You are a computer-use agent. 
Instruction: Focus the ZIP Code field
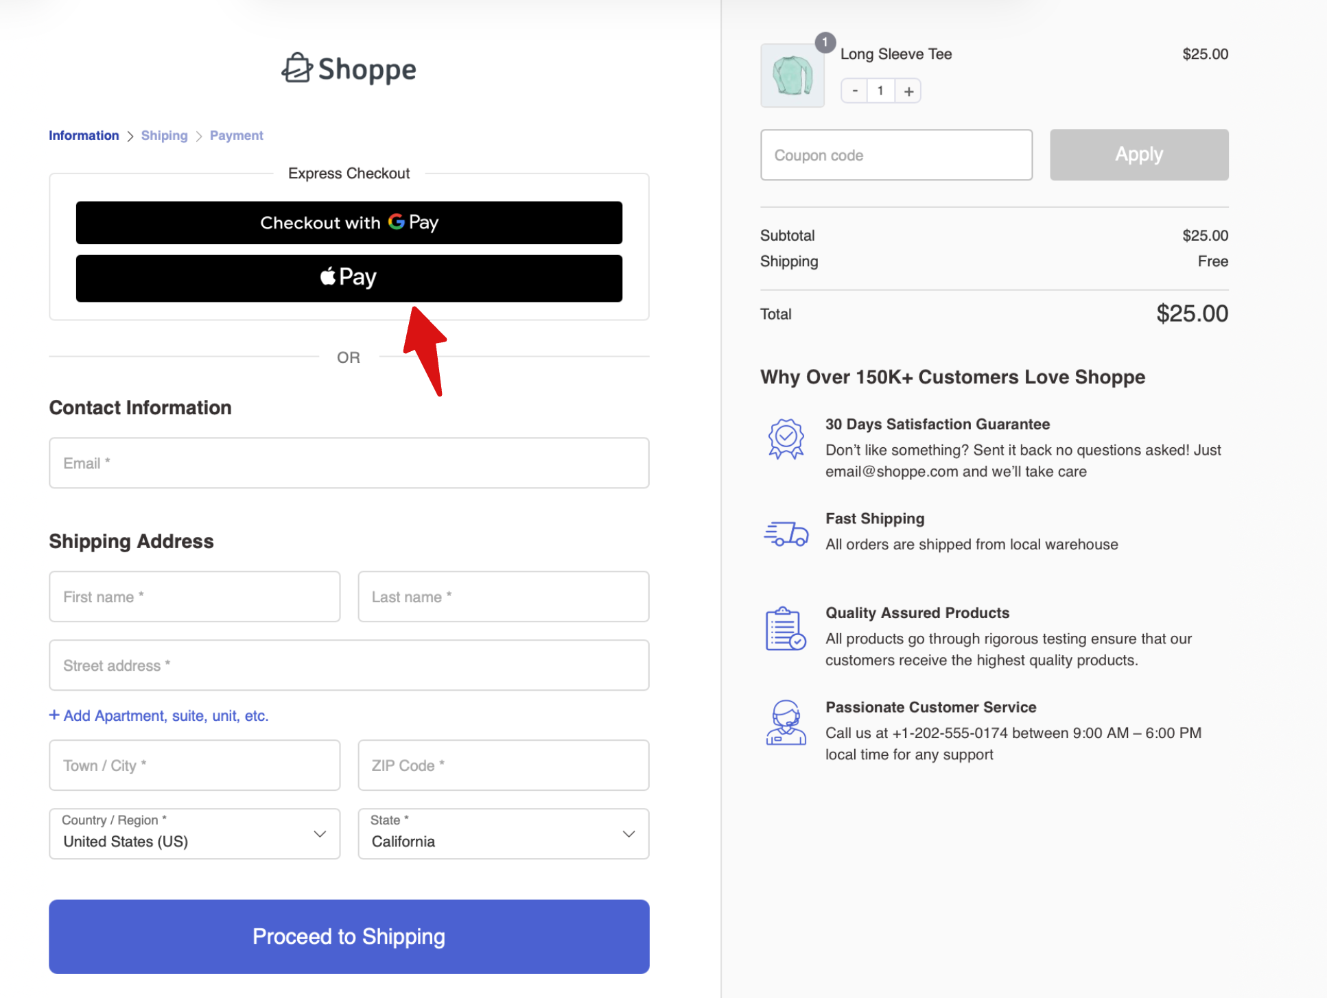click(504, 765)
